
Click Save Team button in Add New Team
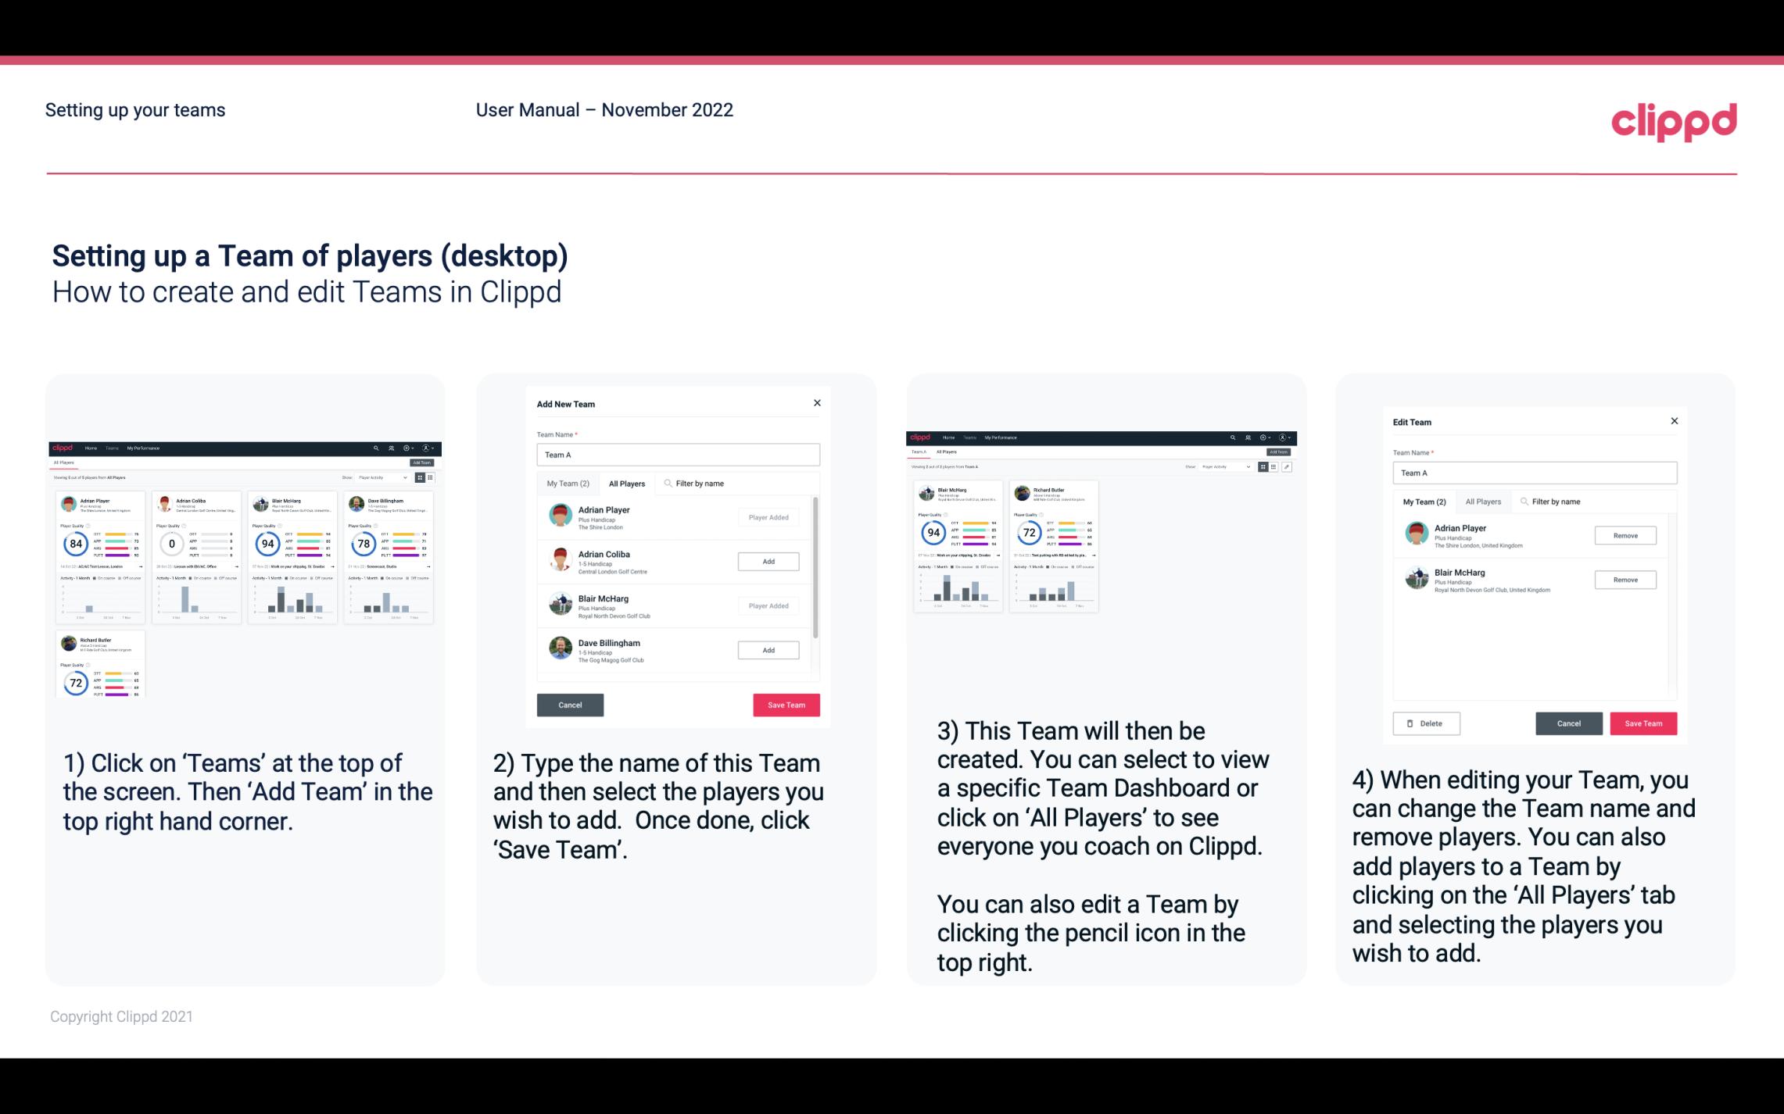tap(785, 703)
